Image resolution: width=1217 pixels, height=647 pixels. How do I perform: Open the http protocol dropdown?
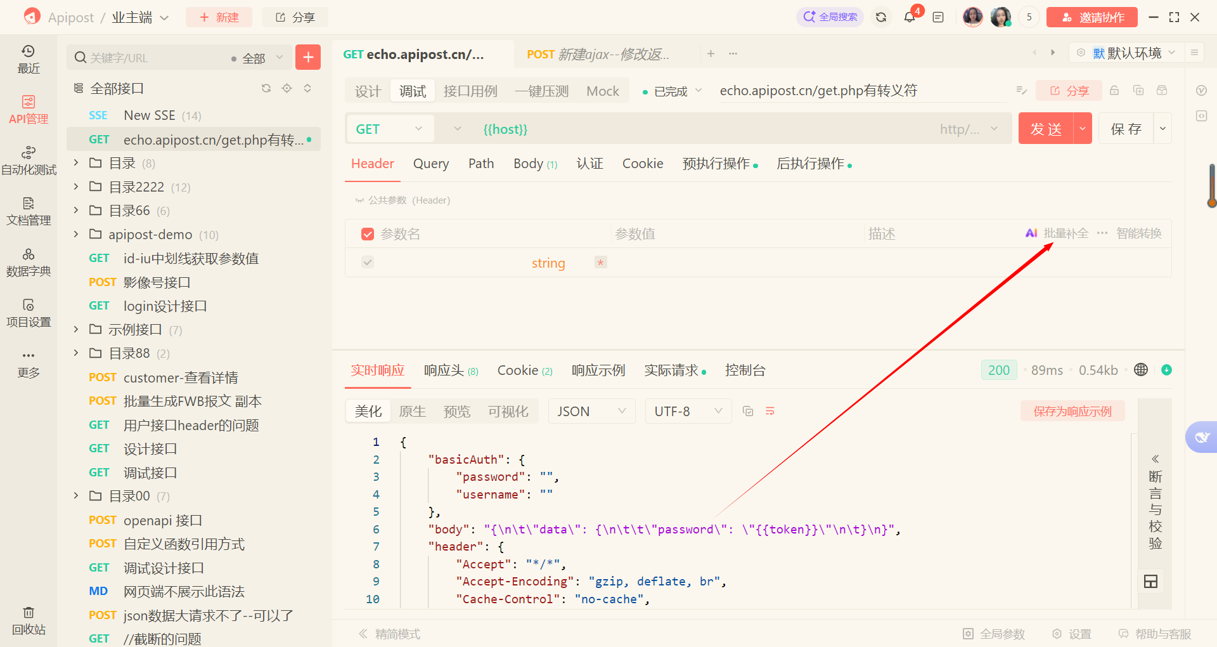pos(969,129)
